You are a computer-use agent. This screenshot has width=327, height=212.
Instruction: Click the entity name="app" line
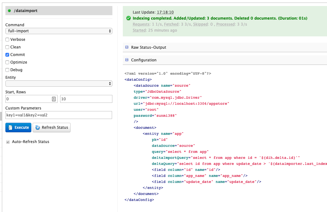pos(163,134)
